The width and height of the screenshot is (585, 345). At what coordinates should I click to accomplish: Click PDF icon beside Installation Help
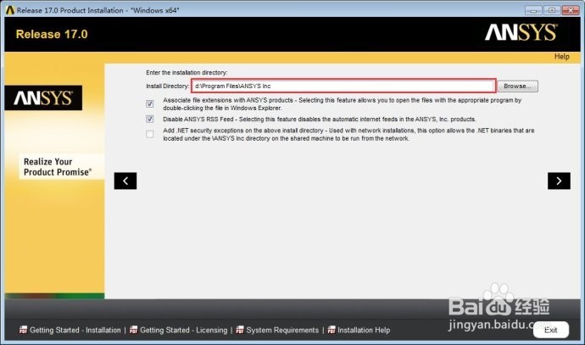coord(331,330)
